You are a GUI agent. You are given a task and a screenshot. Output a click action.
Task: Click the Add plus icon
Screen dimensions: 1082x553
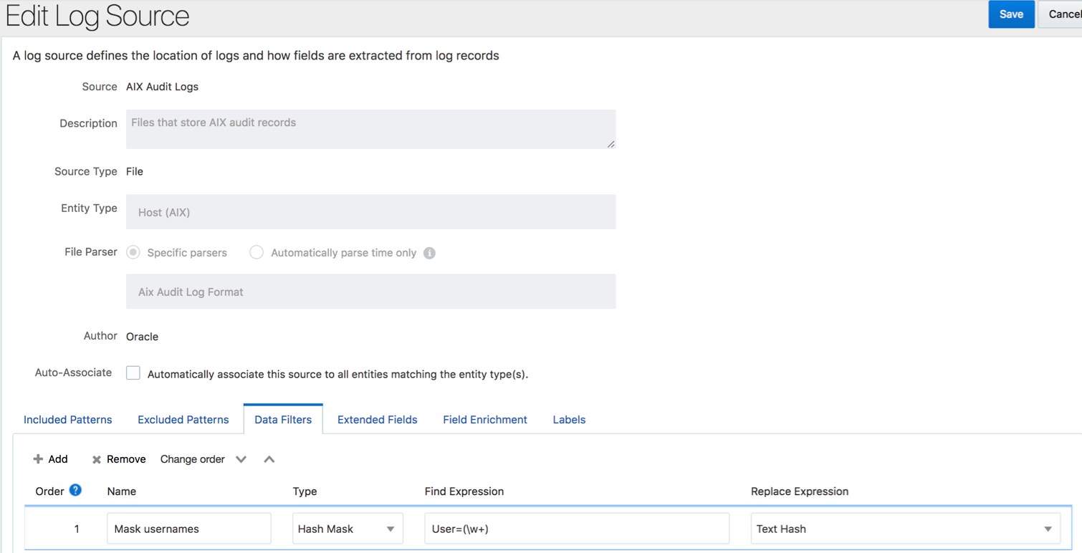39,459
